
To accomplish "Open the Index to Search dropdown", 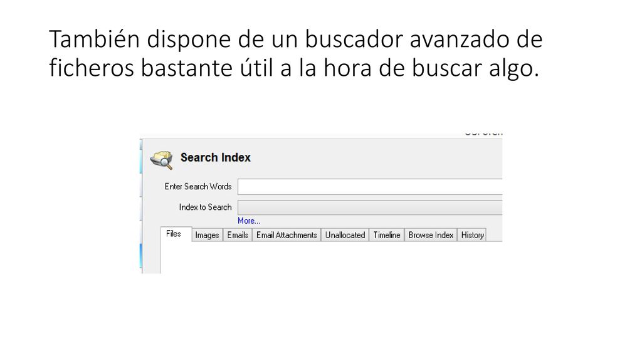I will (370, 207).
